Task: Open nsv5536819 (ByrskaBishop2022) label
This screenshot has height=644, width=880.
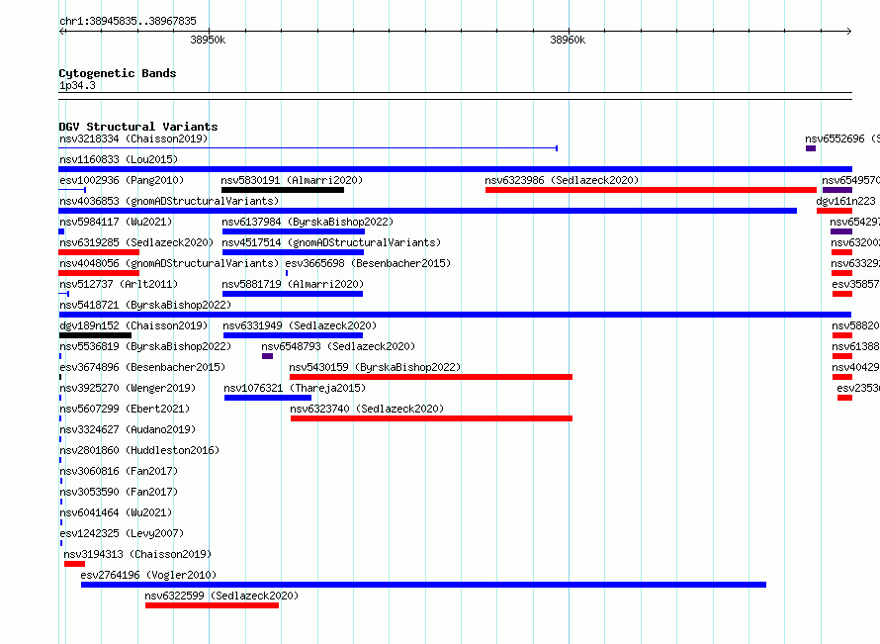Action: [145, 346]
